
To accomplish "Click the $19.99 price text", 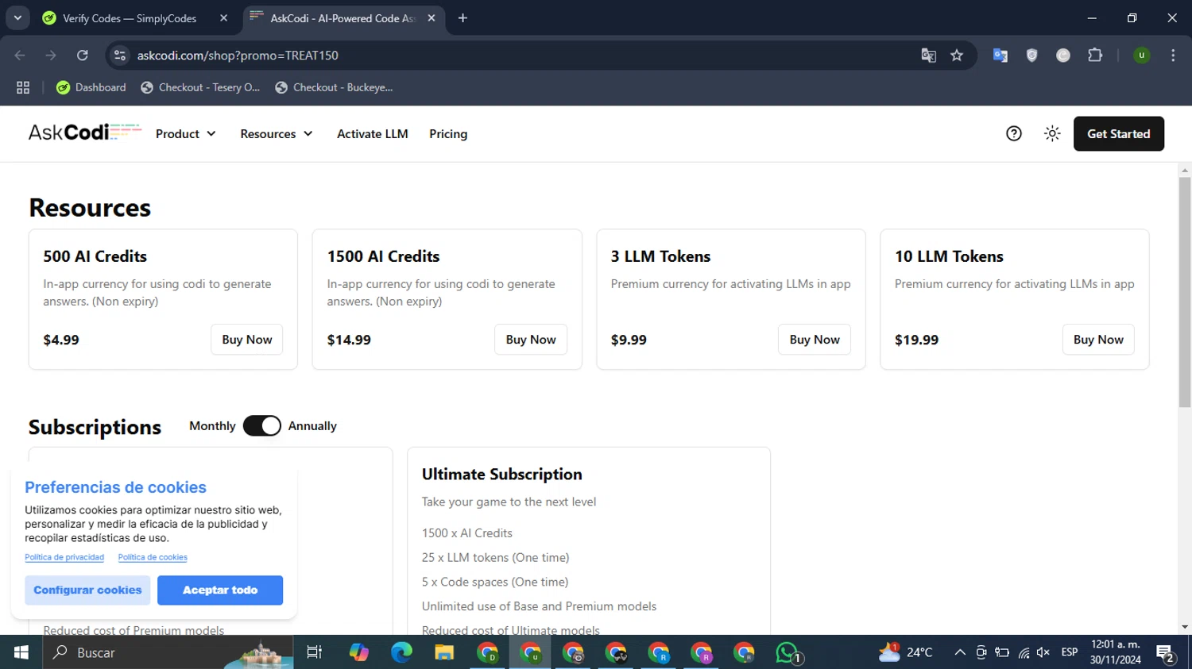I will click(x=916, y=340).
